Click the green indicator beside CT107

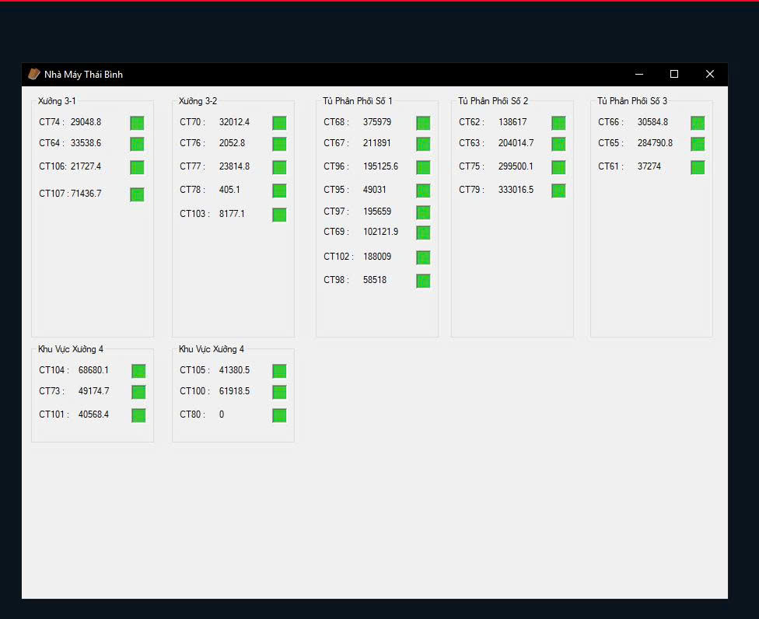click(x=137, y=194)
